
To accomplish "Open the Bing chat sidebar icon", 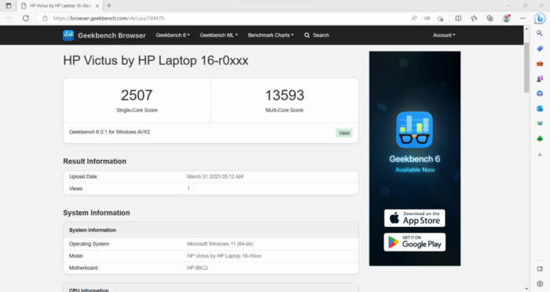I will pyautogui.click(x=540, y=18).
